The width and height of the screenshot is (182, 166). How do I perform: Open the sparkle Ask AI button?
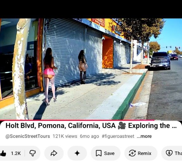coord(77,153)
